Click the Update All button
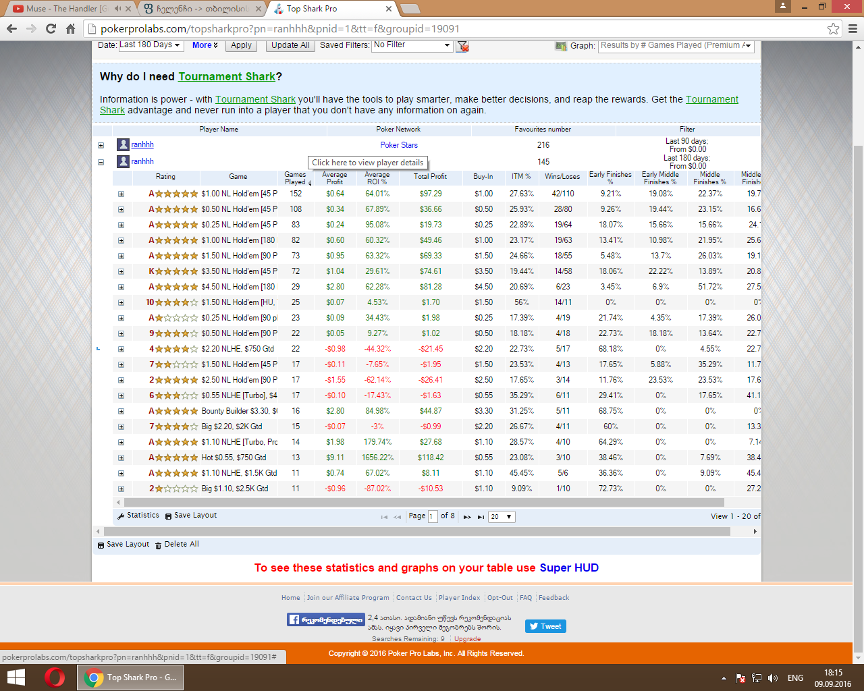Viewport: 864px width, 691px height. pyautogui.click(x=290, y=45)
